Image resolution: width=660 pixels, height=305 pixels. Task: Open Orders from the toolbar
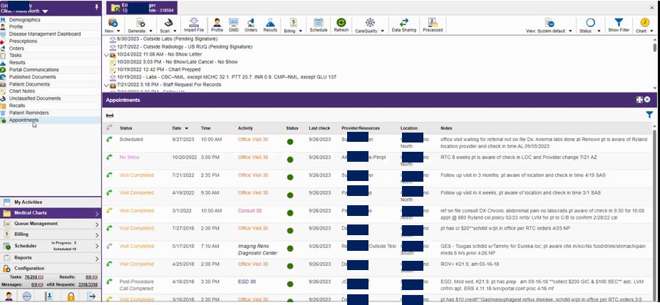(251, 22)
